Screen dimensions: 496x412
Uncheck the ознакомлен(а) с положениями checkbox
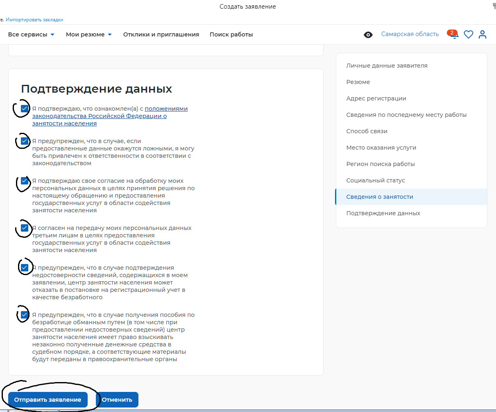pos(25,109)
